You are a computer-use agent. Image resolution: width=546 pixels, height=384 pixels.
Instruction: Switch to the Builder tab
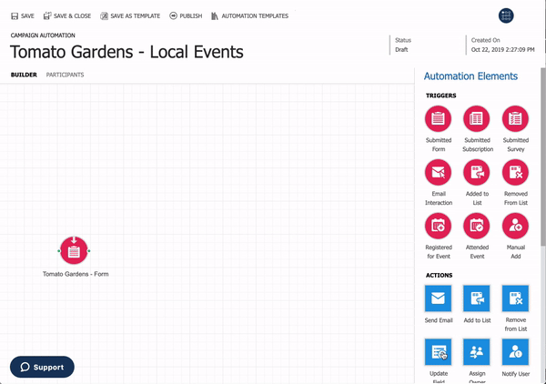[24, 75]
